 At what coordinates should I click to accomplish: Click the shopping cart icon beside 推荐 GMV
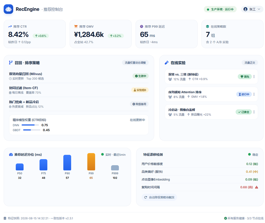76,26
